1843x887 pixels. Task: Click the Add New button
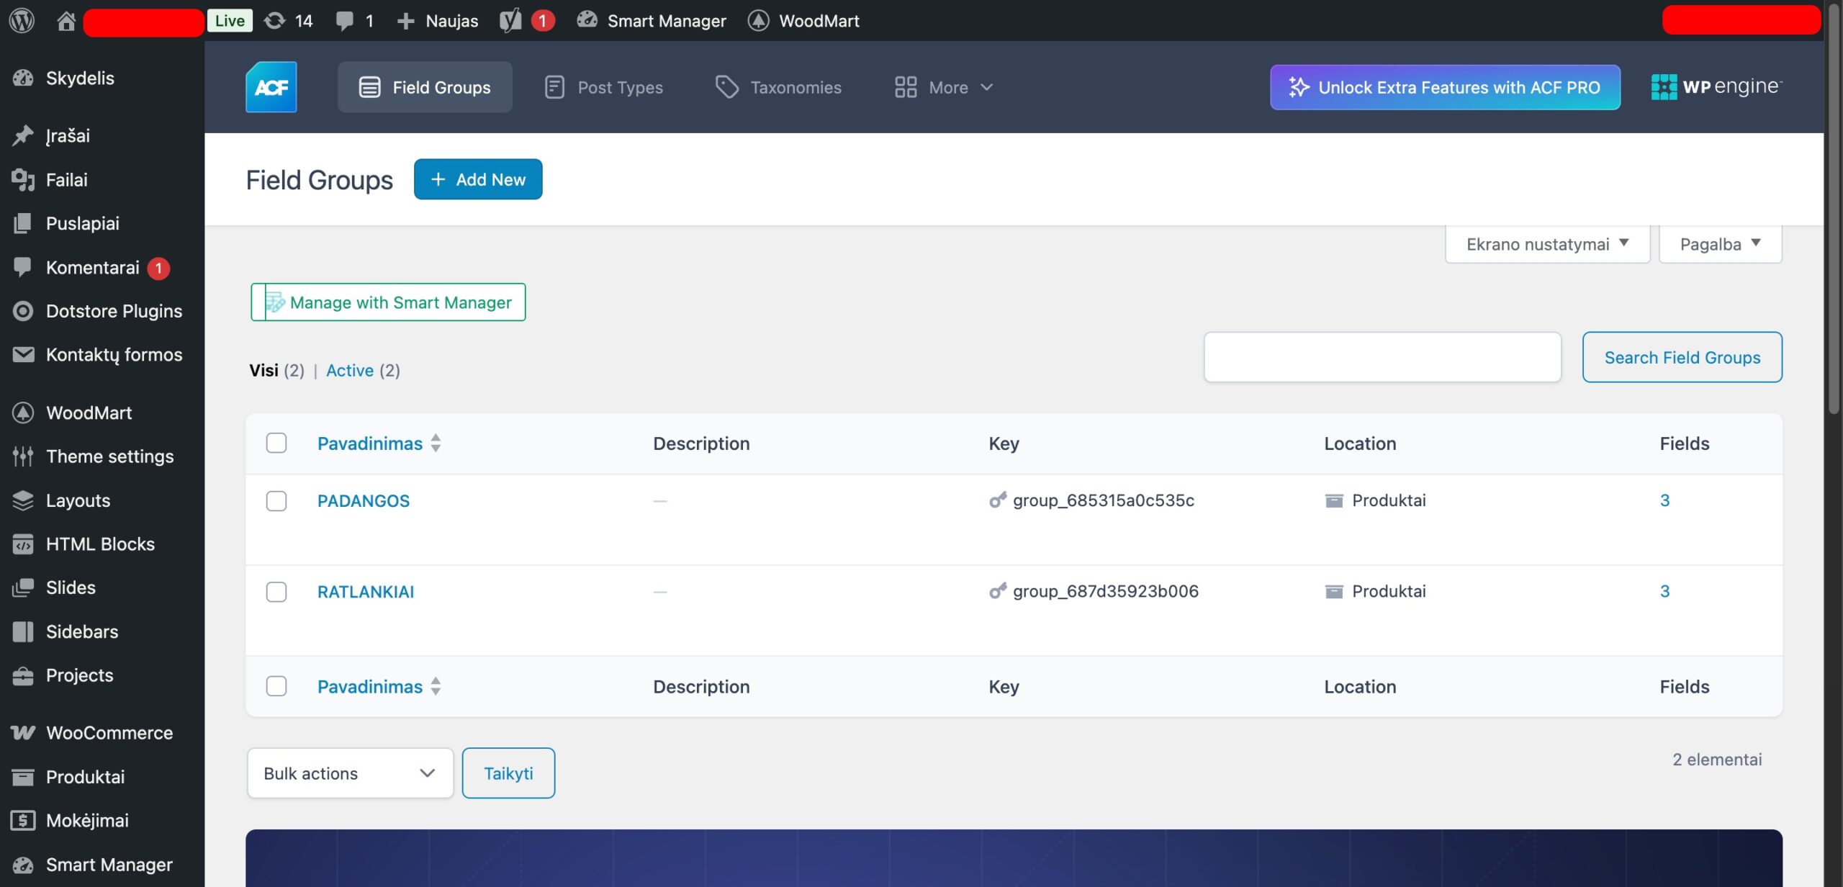point(478,179)
